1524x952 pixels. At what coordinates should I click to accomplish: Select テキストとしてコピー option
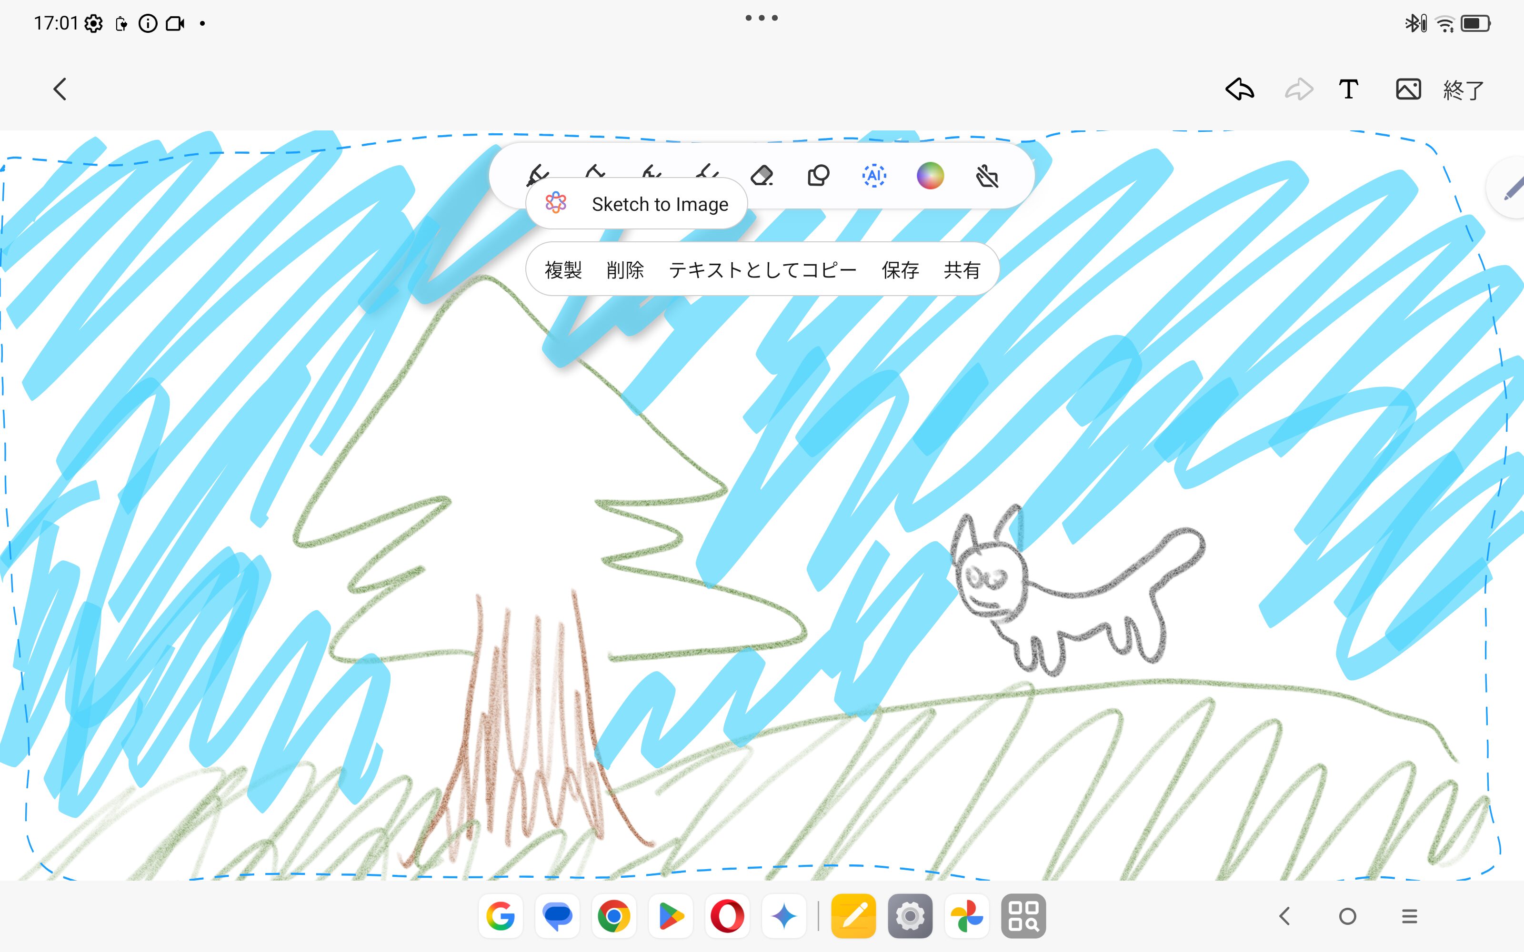762,269
